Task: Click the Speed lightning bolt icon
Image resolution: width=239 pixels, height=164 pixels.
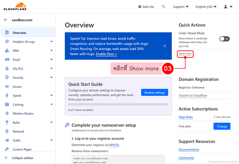Action: point(7,96)
